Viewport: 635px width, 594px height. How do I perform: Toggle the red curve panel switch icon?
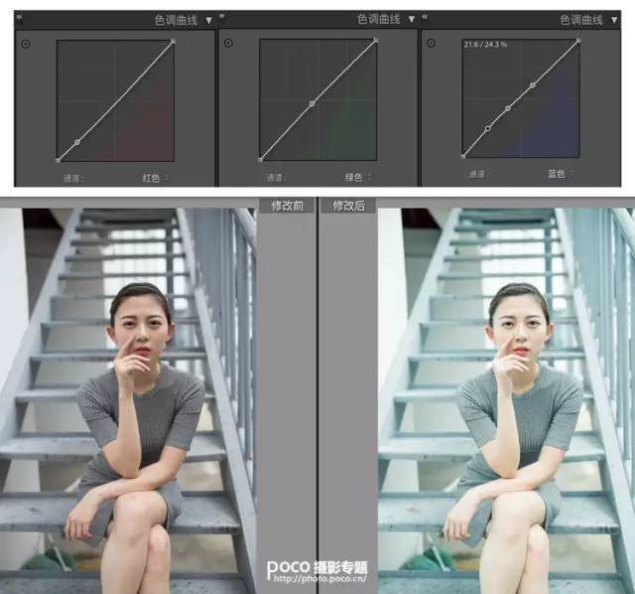(19, 18)
